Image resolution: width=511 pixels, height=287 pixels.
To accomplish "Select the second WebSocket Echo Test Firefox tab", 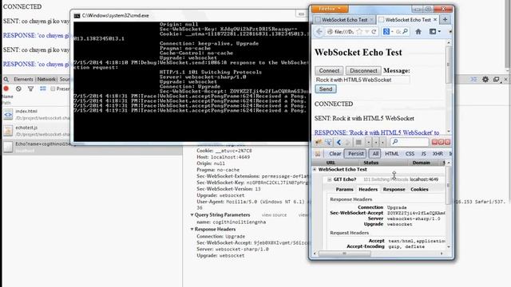I will tap(407, 19).
